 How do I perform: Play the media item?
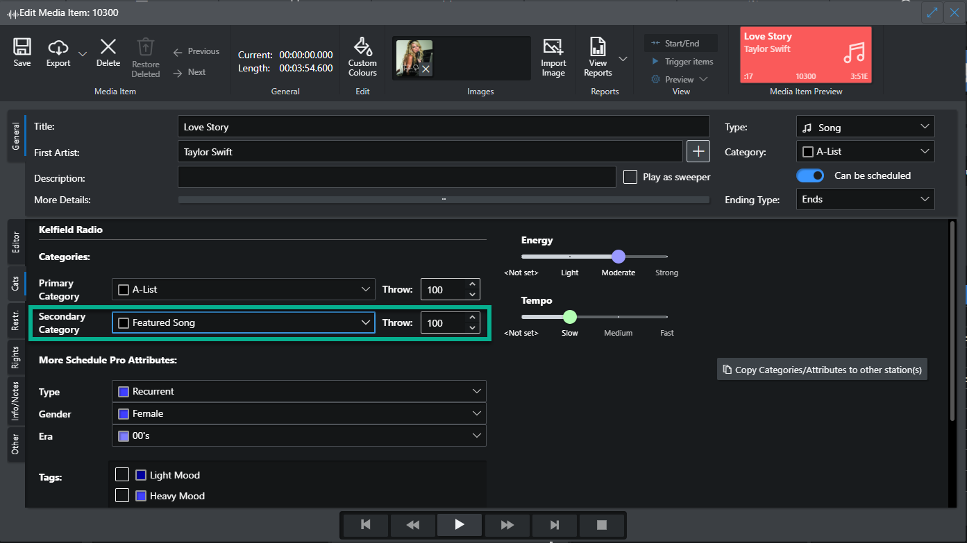[x=460, y=525]
